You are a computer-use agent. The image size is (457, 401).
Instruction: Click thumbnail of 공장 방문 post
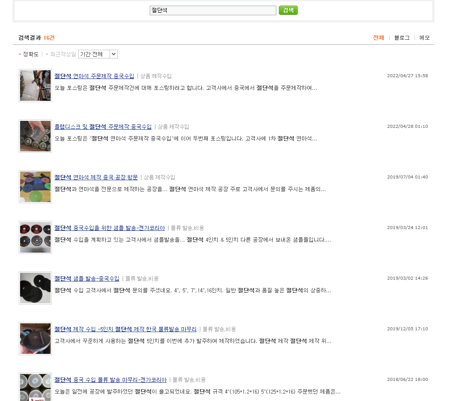pyautogui.click(x=35, y=187)
